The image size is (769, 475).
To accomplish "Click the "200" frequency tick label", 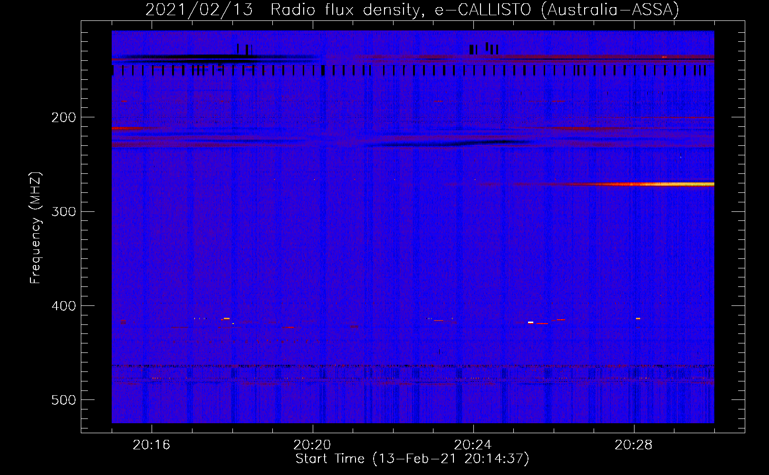I will coord(63,117).
